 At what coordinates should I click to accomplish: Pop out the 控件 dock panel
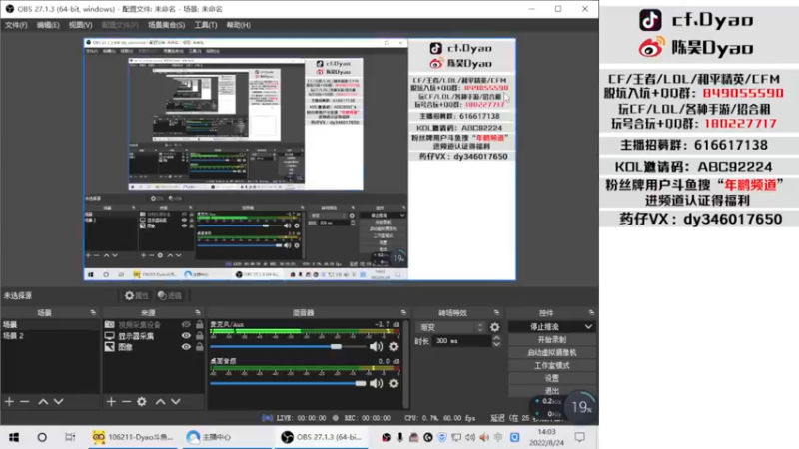(x=591, y=312)
